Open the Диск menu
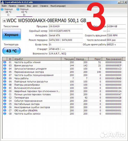The width and height of the screenshot is (128, 141). pos(35,6)
